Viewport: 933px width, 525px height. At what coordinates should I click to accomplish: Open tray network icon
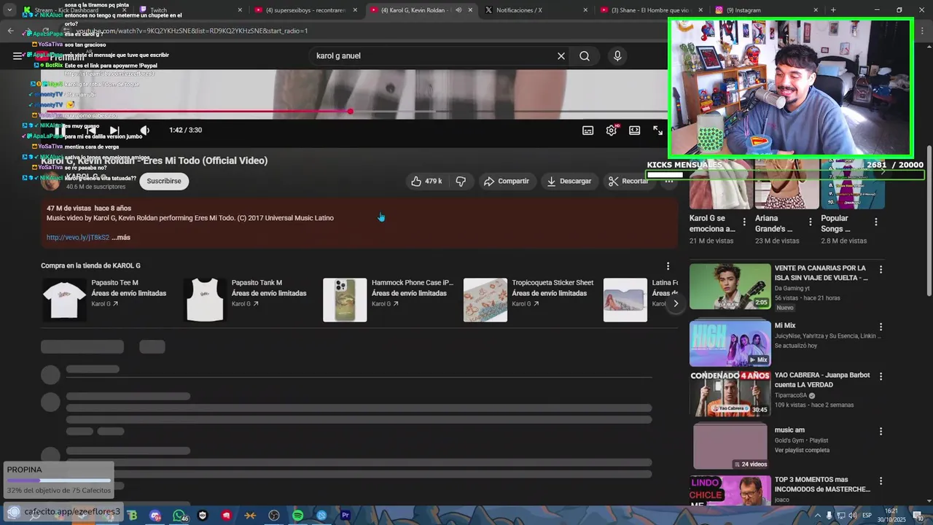point(840,516)
